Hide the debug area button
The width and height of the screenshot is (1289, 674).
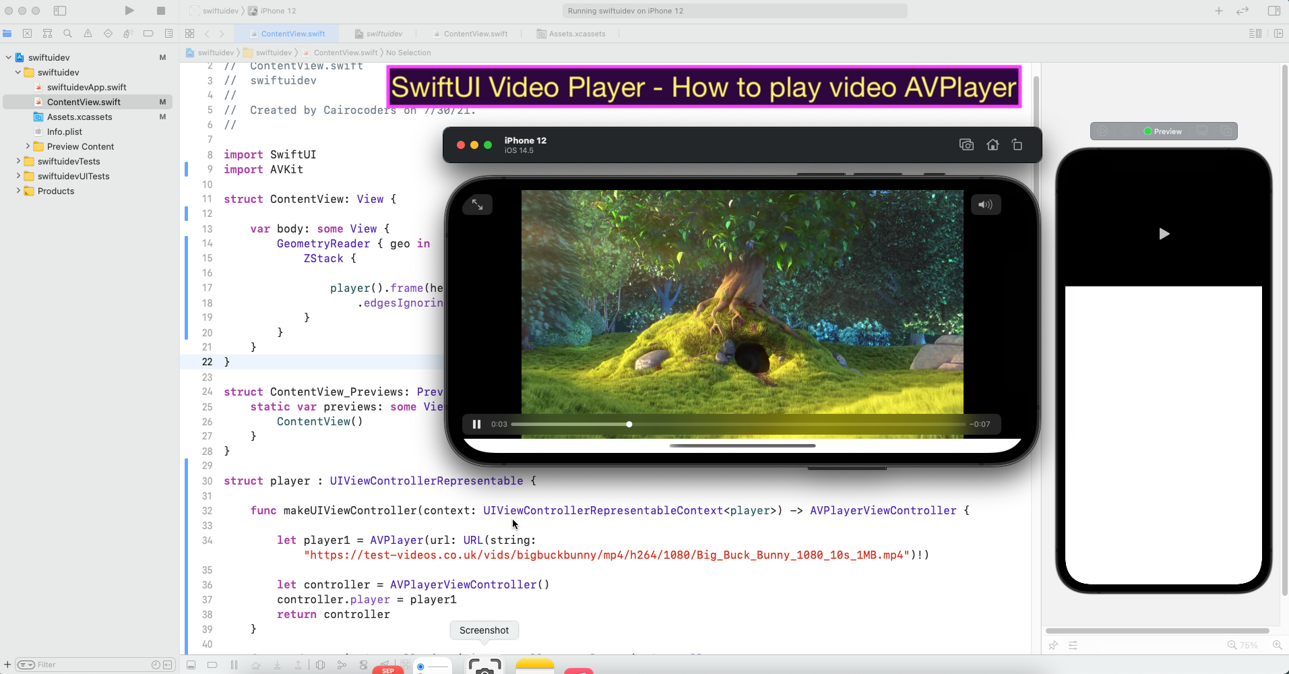click(191, 665)
